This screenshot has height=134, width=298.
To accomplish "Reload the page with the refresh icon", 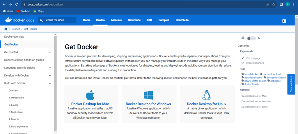I will point(17,4).
